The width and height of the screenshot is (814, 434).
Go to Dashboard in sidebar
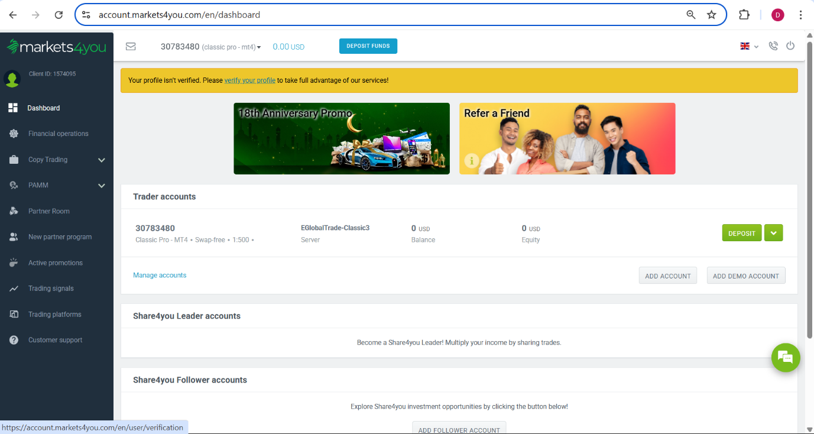tap(44, 108)
